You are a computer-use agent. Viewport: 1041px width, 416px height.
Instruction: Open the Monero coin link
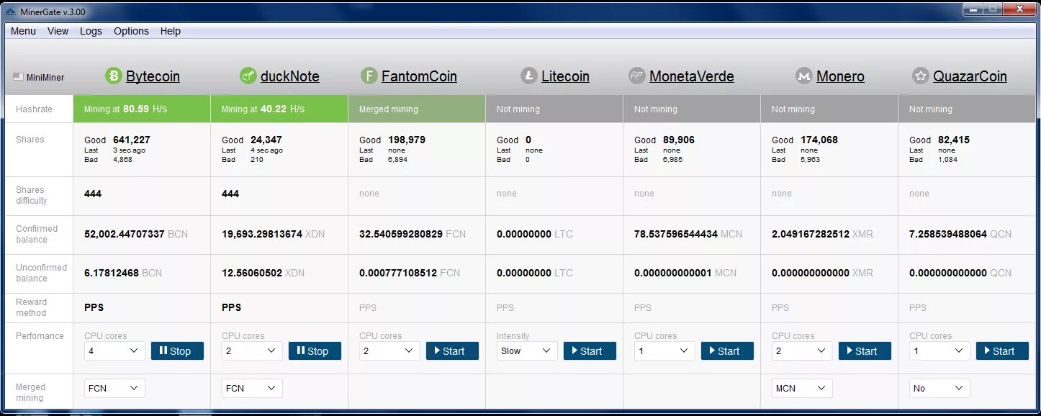(x=840, y=76)
